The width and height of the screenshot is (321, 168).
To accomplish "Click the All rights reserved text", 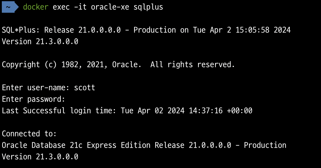I will [x=192, y=65].
